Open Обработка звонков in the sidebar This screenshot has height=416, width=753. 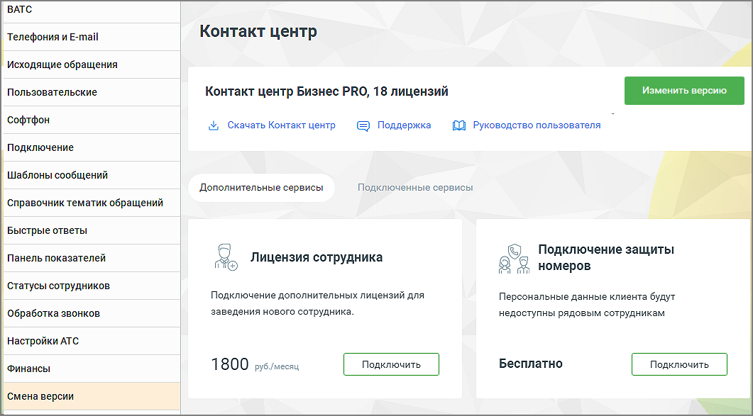coord(92,314)
